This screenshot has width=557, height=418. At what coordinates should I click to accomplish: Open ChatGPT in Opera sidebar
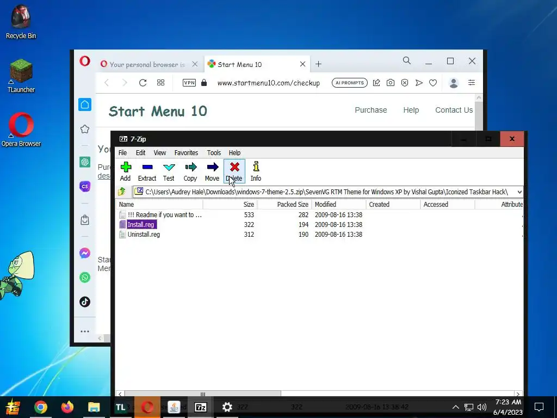click(85, 162)
